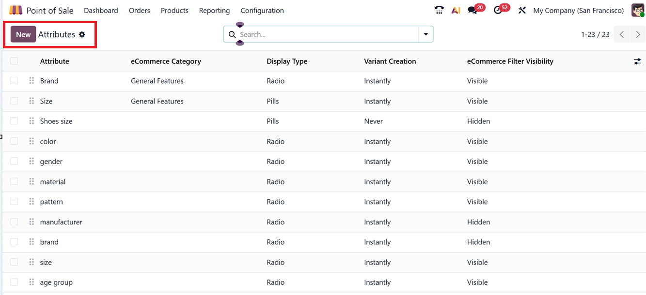Select the checkbox for material row

tap(14, 181)
